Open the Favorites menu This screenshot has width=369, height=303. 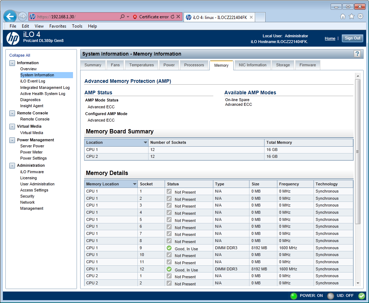[x=58, y=26]
